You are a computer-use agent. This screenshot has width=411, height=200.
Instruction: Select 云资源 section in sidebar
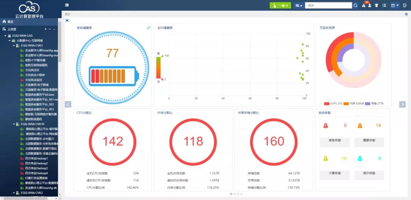[11, 29]
